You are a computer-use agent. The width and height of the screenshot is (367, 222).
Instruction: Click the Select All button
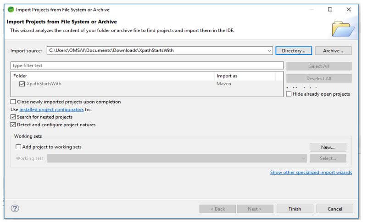pyautogui.click(x=319, y=66)
